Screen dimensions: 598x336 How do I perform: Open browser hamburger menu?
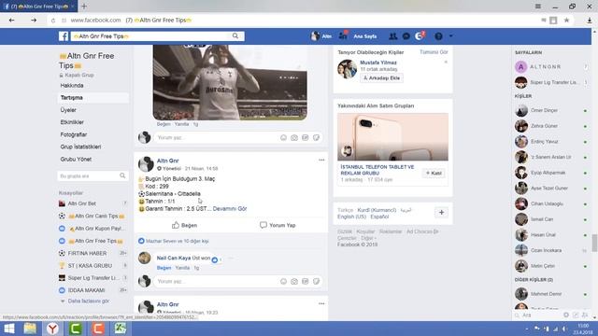point(538,7)
